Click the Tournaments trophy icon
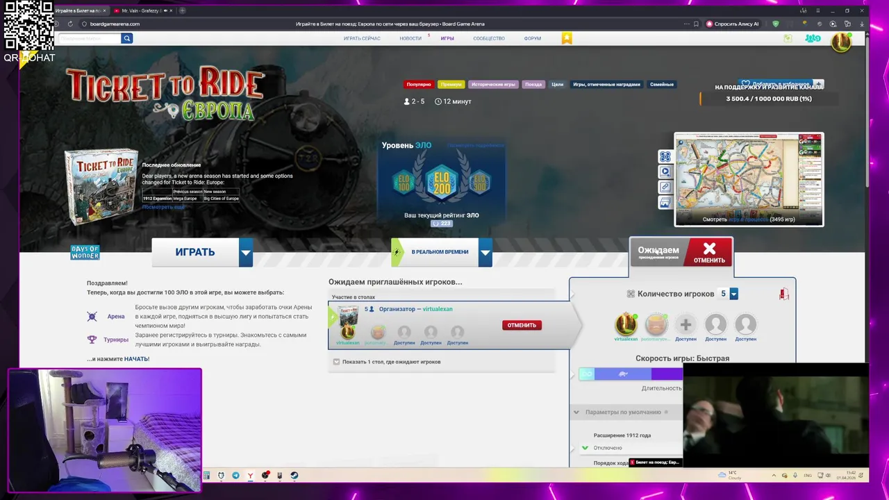This screenshot has height=500, width=889. pos(92,340)
